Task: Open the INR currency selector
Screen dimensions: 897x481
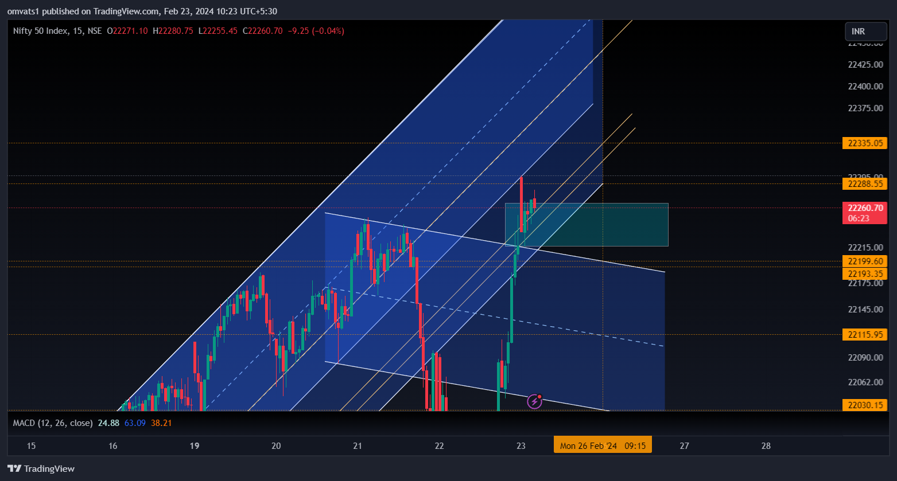Action: (866, 32)
